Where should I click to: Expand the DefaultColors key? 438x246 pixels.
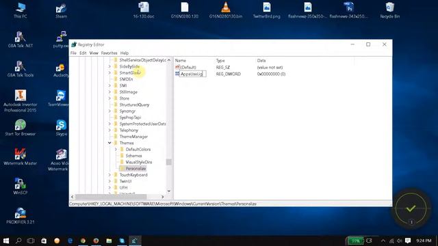point(116,149)
